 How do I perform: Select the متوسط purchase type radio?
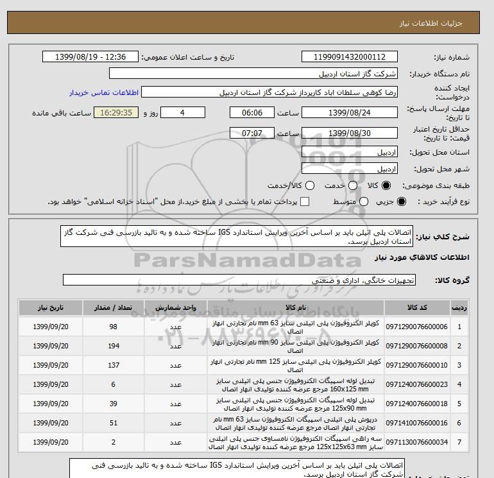point(364,201)
